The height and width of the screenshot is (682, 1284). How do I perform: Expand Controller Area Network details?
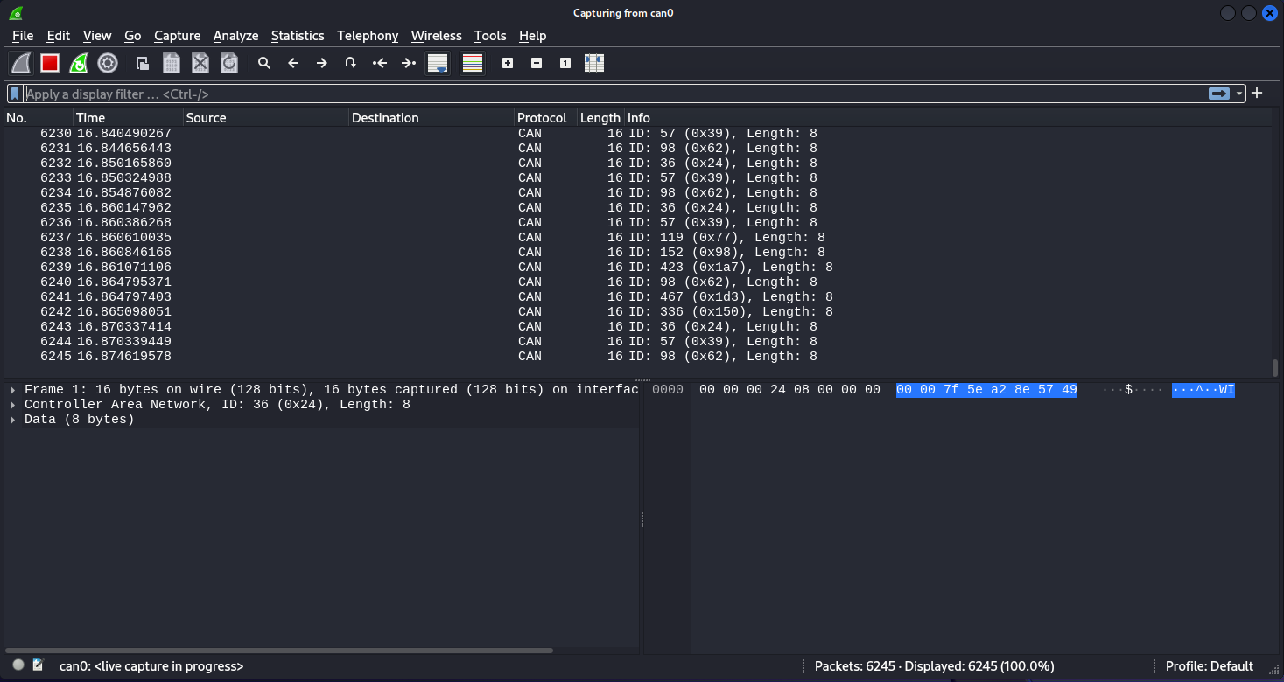(13, 405)
